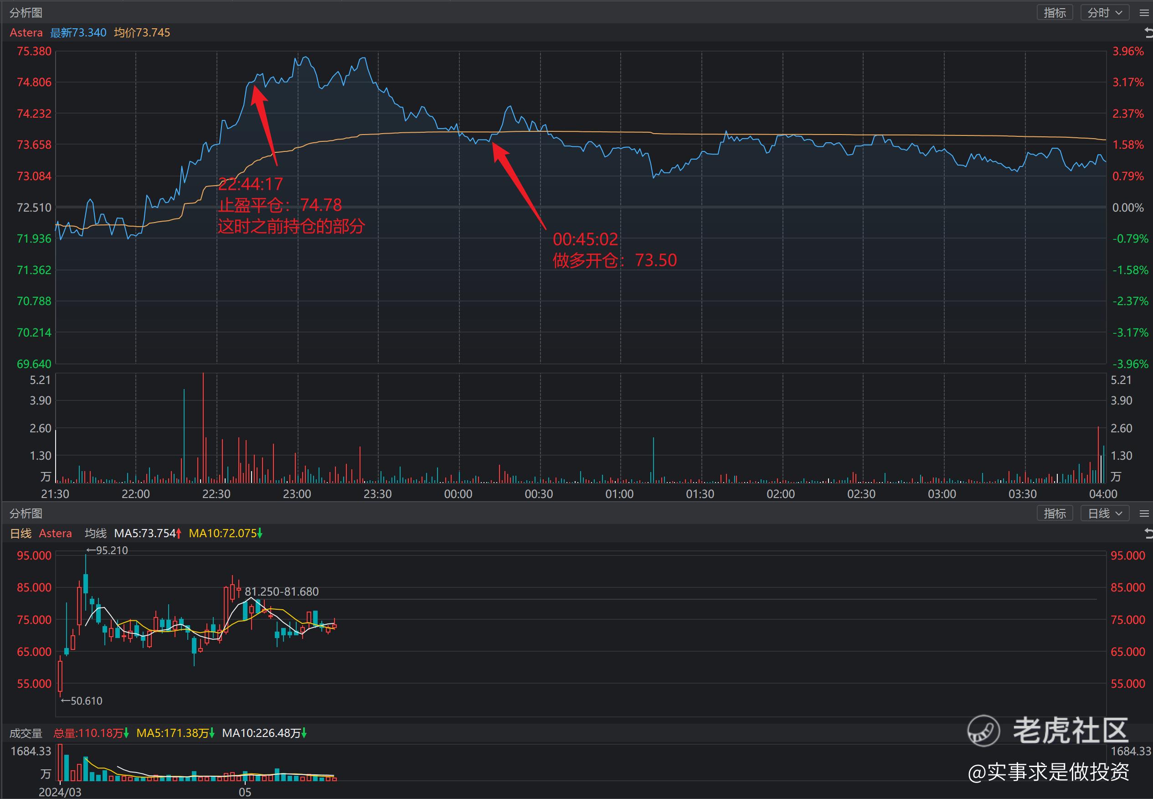The width and height of the screenshot is (1153, 799).
Task: Toggle the MA10:72.075 legend entry
Action: coord(222,534)
